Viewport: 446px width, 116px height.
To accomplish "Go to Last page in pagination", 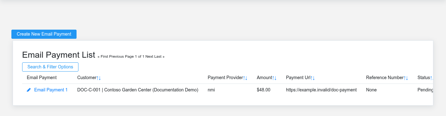I will click(x=159, y=57).
